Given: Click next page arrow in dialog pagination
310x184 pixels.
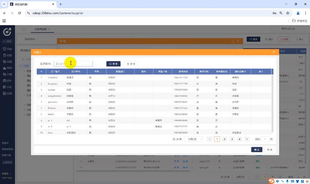Looking at the screenshot, I should coord(247,139).
